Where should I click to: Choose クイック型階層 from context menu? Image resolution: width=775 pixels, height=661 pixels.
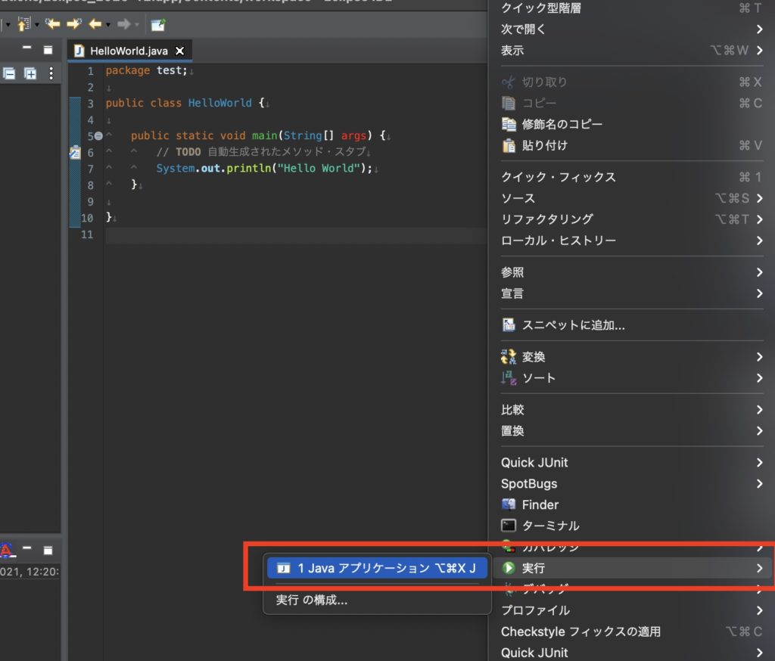tap(631, 8)
